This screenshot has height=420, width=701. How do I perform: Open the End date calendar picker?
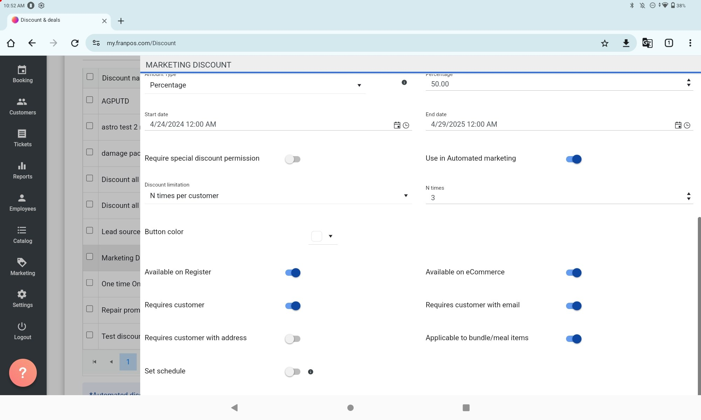click(x=678, y=125)
